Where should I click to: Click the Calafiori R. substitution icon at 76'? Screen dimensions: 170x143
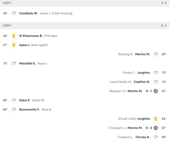click(156, 82)
